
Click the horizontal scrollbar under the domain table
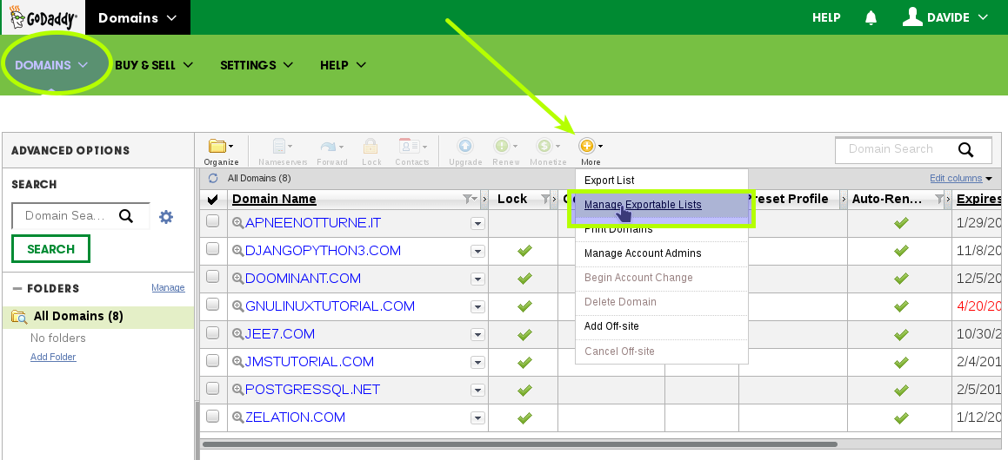coord(519,444)
